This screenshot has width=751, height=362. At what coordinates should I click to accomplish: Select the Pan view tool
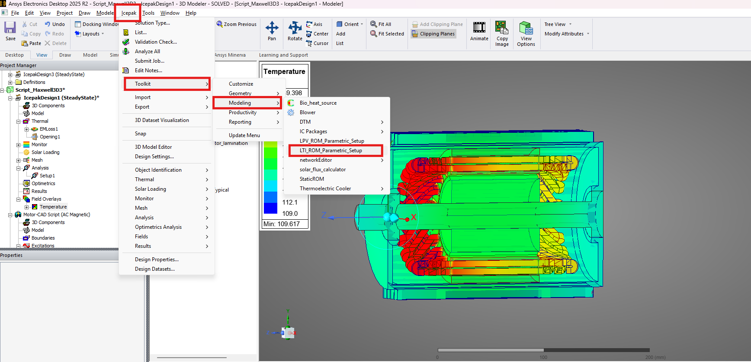(272, 29)
